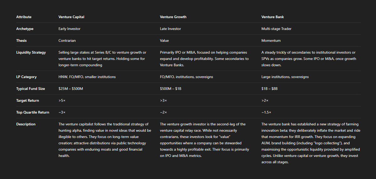Image resolution: width=376 pixels, height=179 pixels.
Task: Select the Momentum thesis cell
Action: click(x=271, y=41)
